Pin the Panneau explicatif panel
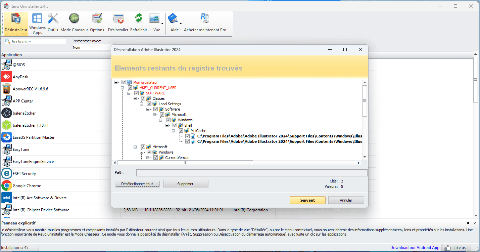 (468, 223)
